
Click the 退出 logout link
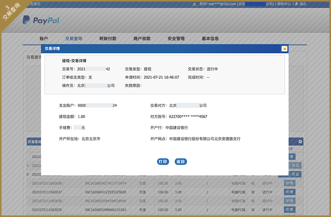pos(303,4)
